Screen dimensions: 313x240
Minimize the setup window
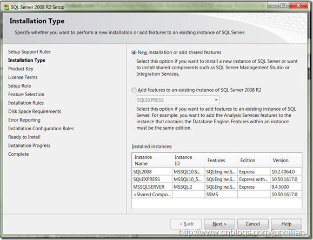pyautogui.click(x=272, y=6)
